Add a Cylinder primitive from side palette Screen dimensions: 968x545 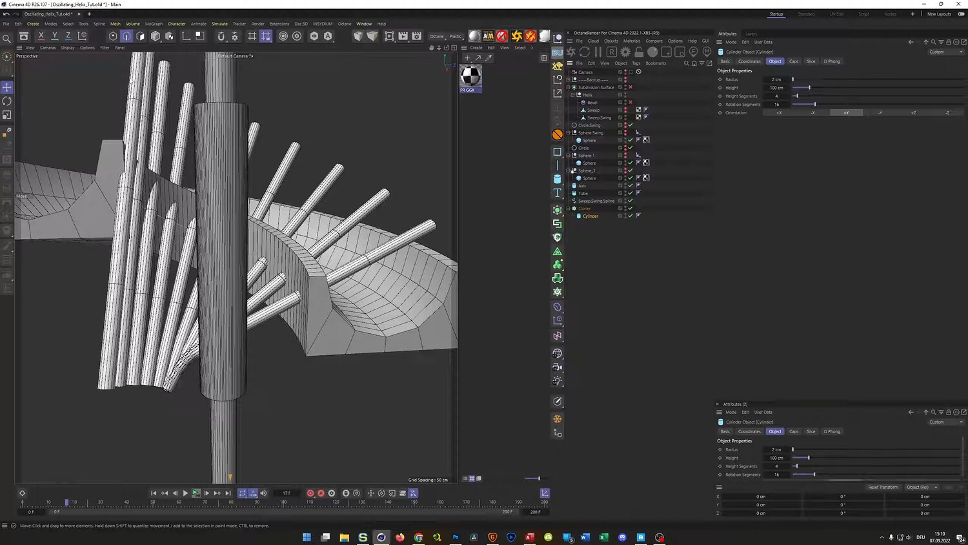point(558,179)
